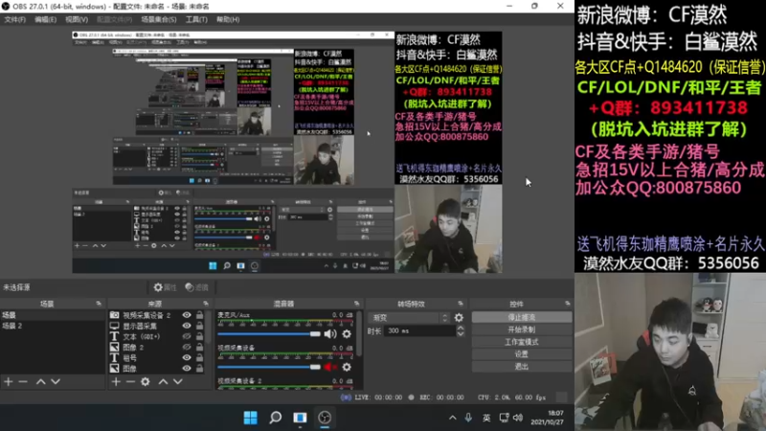The width and height of the screenshot is (766, 431).
Task: Hide 显示器采集 source via eye icon
Action: click(187, 326)
